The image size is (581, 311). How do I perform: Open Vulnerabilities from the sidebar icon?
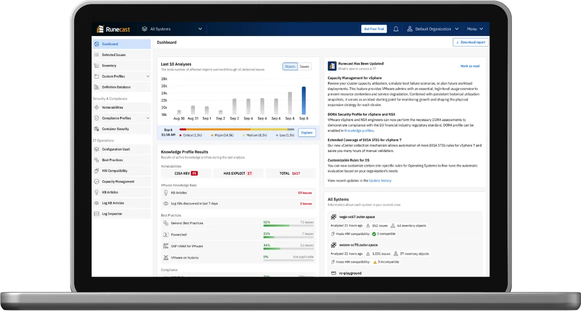point(97,107)
